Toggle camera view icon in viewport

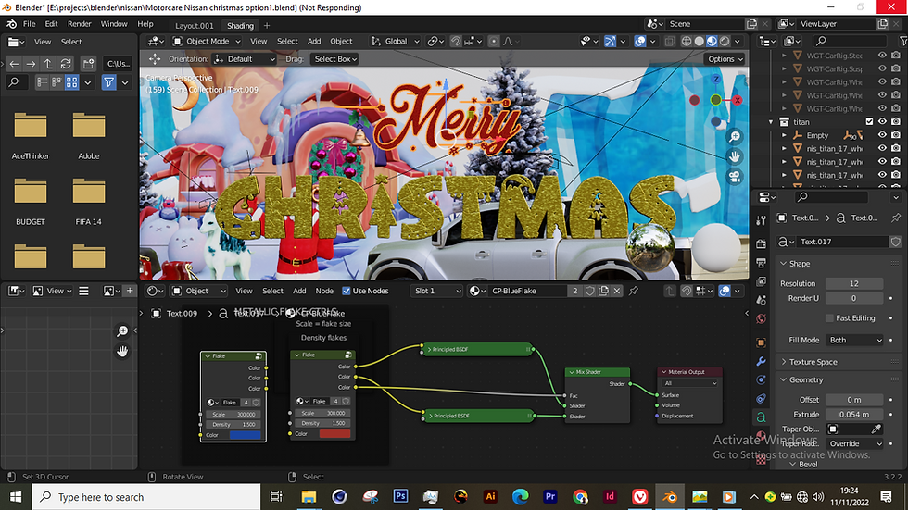tap(734, 177)
